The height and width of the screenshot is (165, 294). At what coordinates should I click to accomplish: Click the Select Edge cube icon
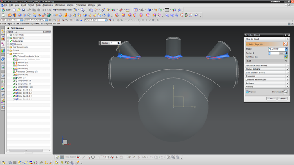pos(285,44)
